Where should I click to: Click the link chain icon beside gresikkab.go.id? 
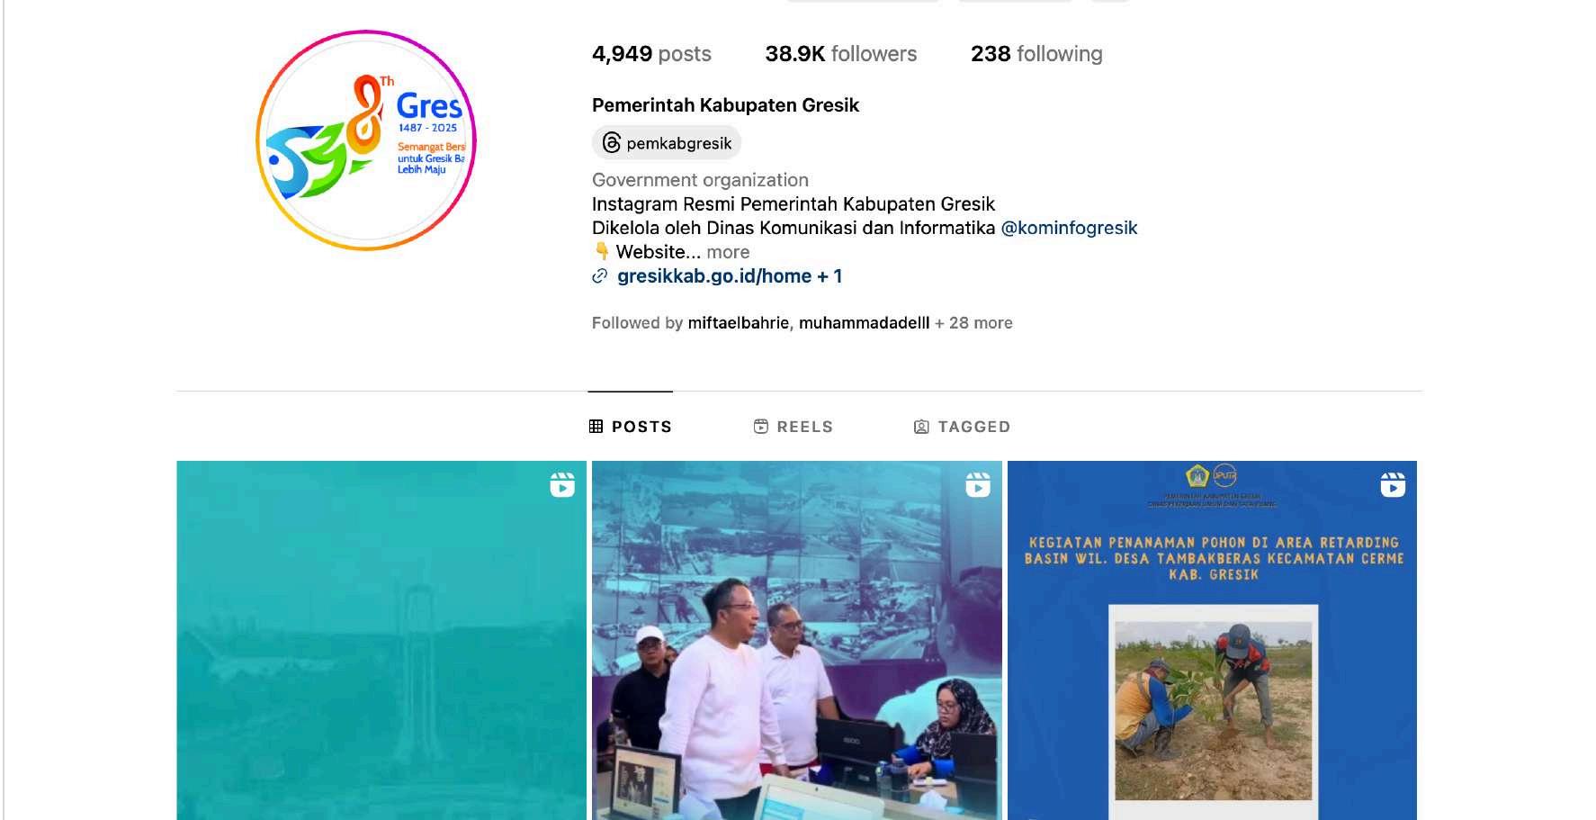tap(600, 276)
